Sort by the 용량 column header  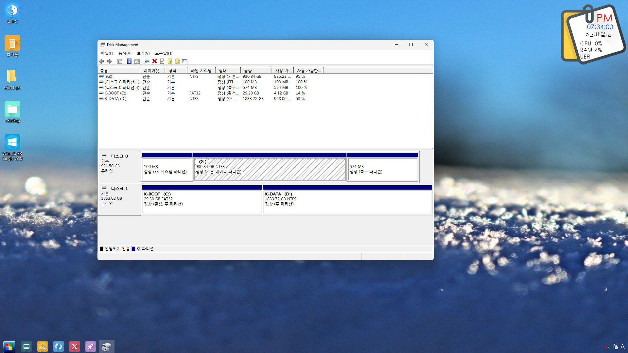(x=256, y=71)
